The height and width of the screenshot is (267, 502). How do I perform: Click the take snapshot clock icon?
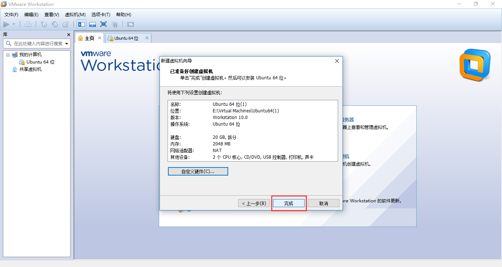click(44, 24)
